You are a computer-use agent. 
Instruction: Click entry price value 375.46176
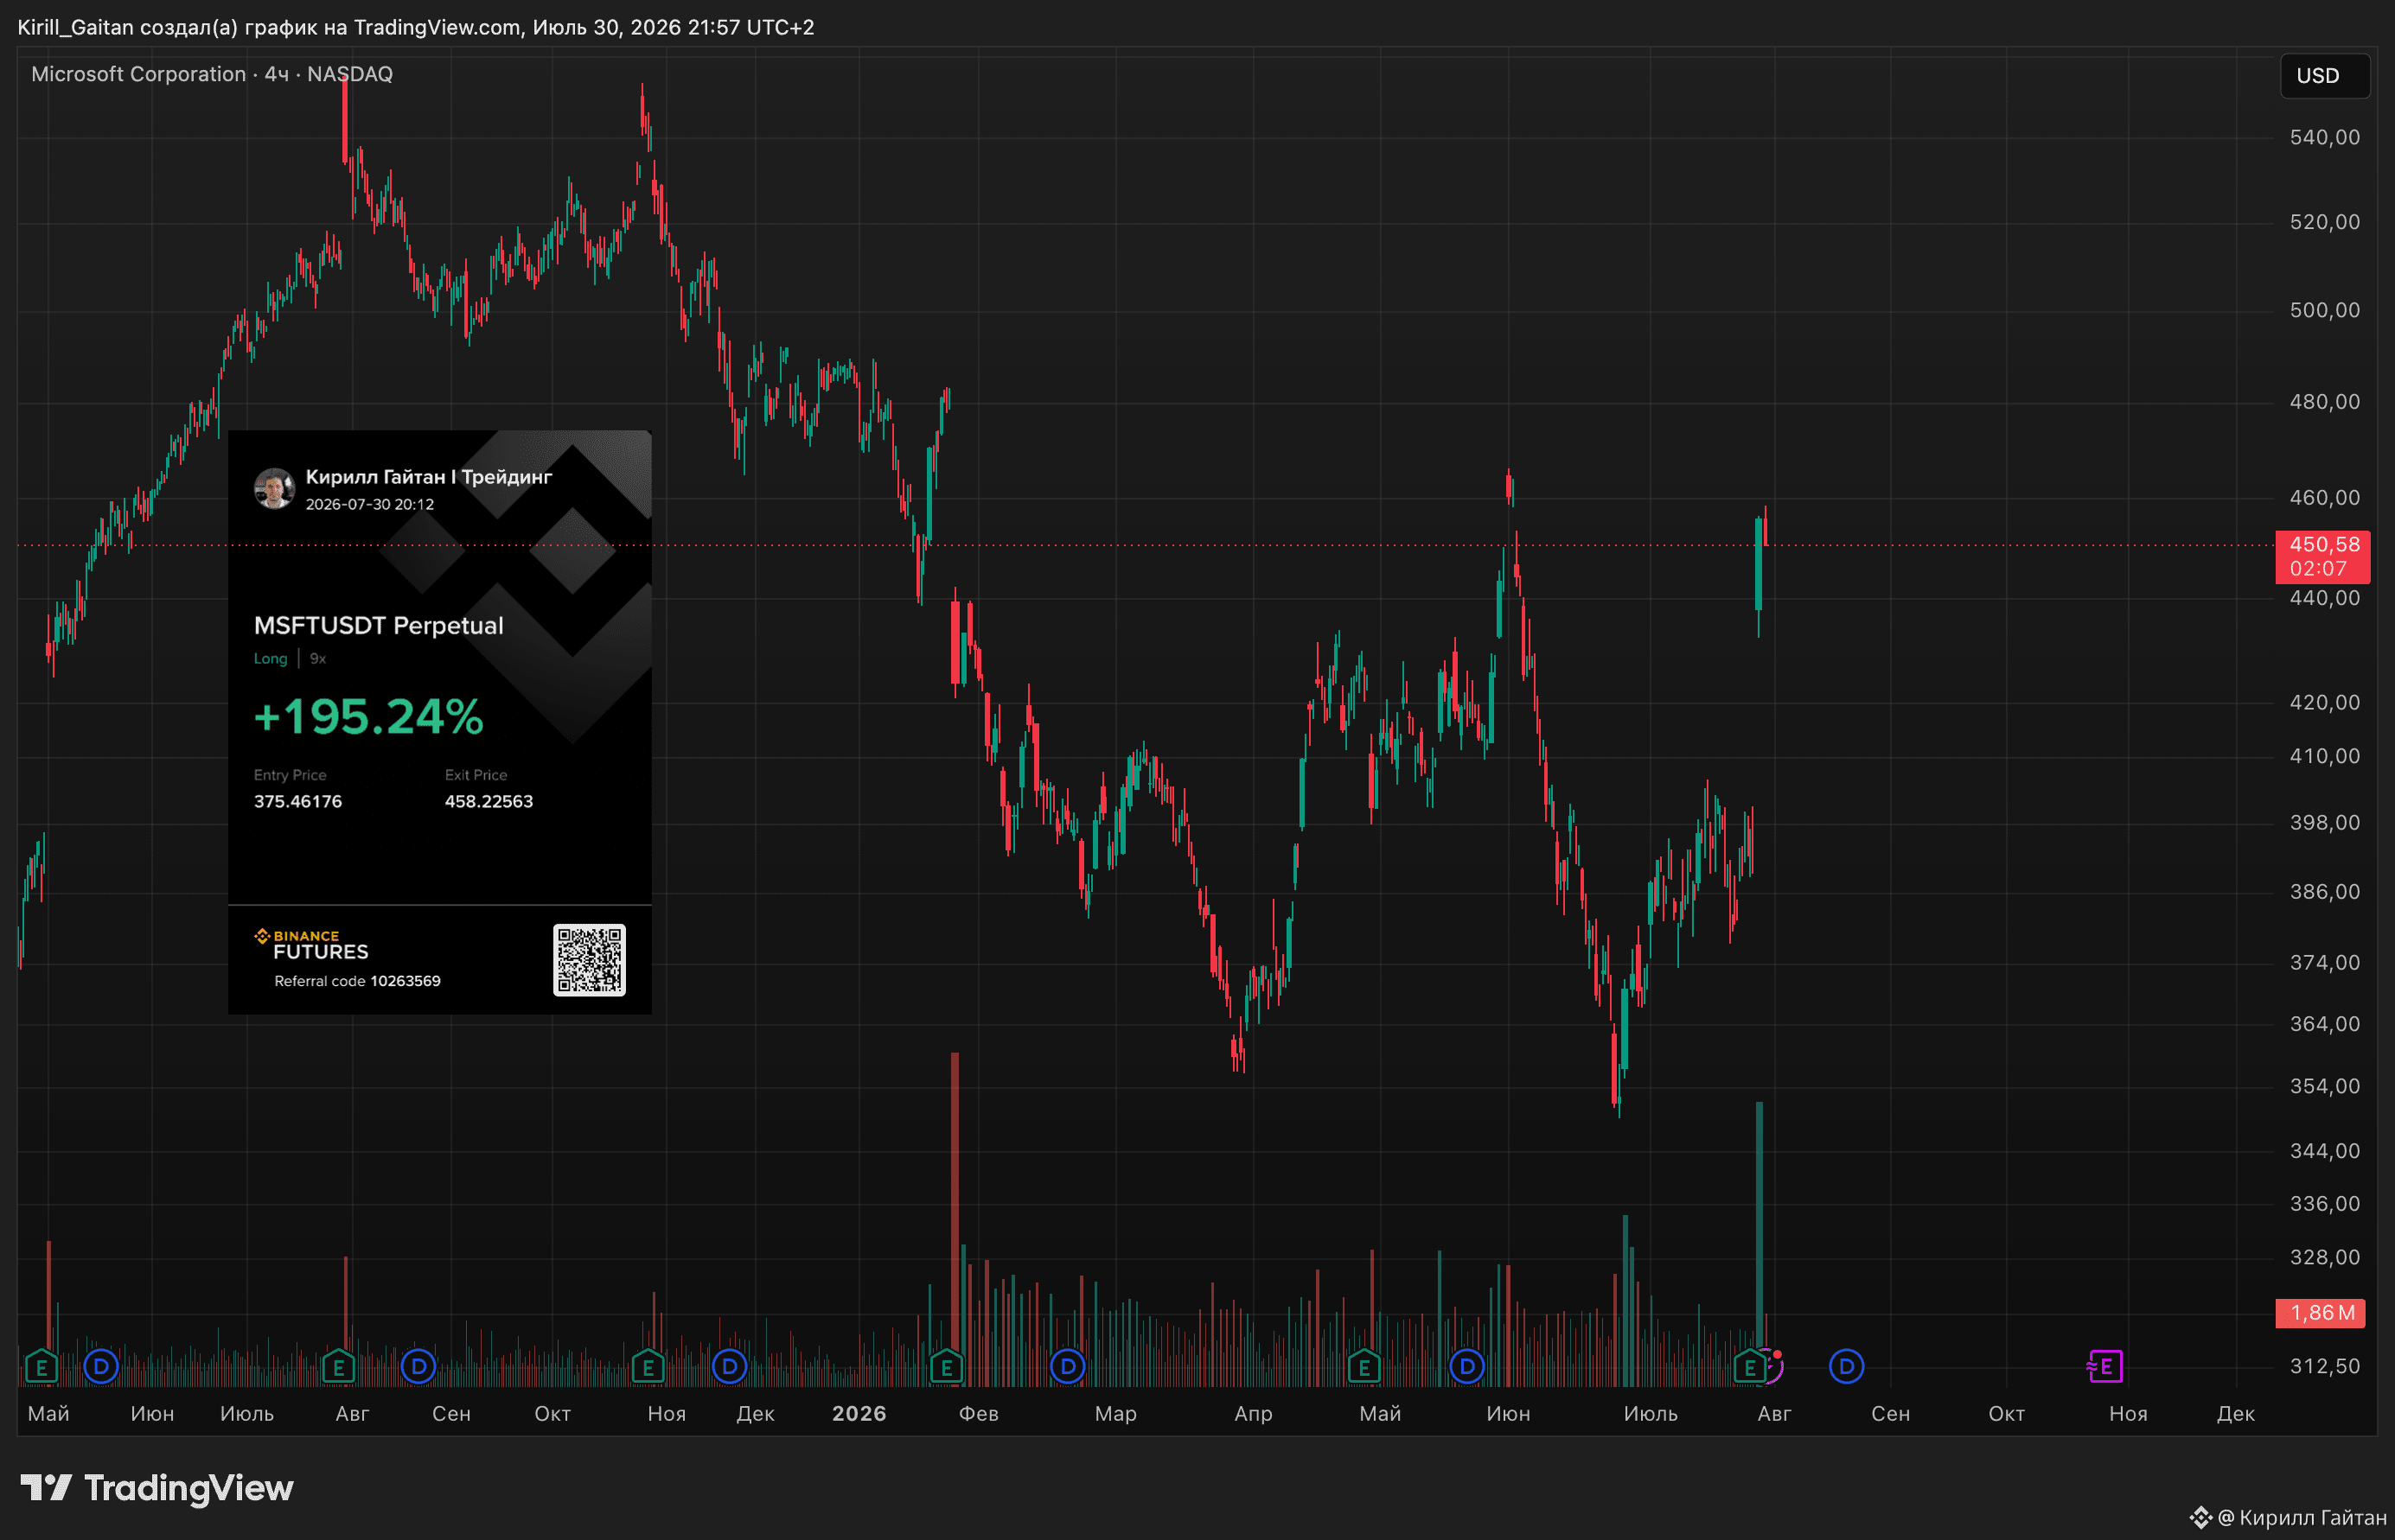click(x=298, y=801)
